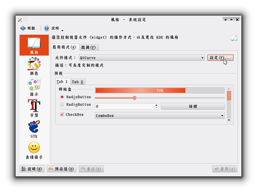Viewport: 257px width, 192px height.
Task: Select the second unselected RadioButton
Action: point(62,104)
